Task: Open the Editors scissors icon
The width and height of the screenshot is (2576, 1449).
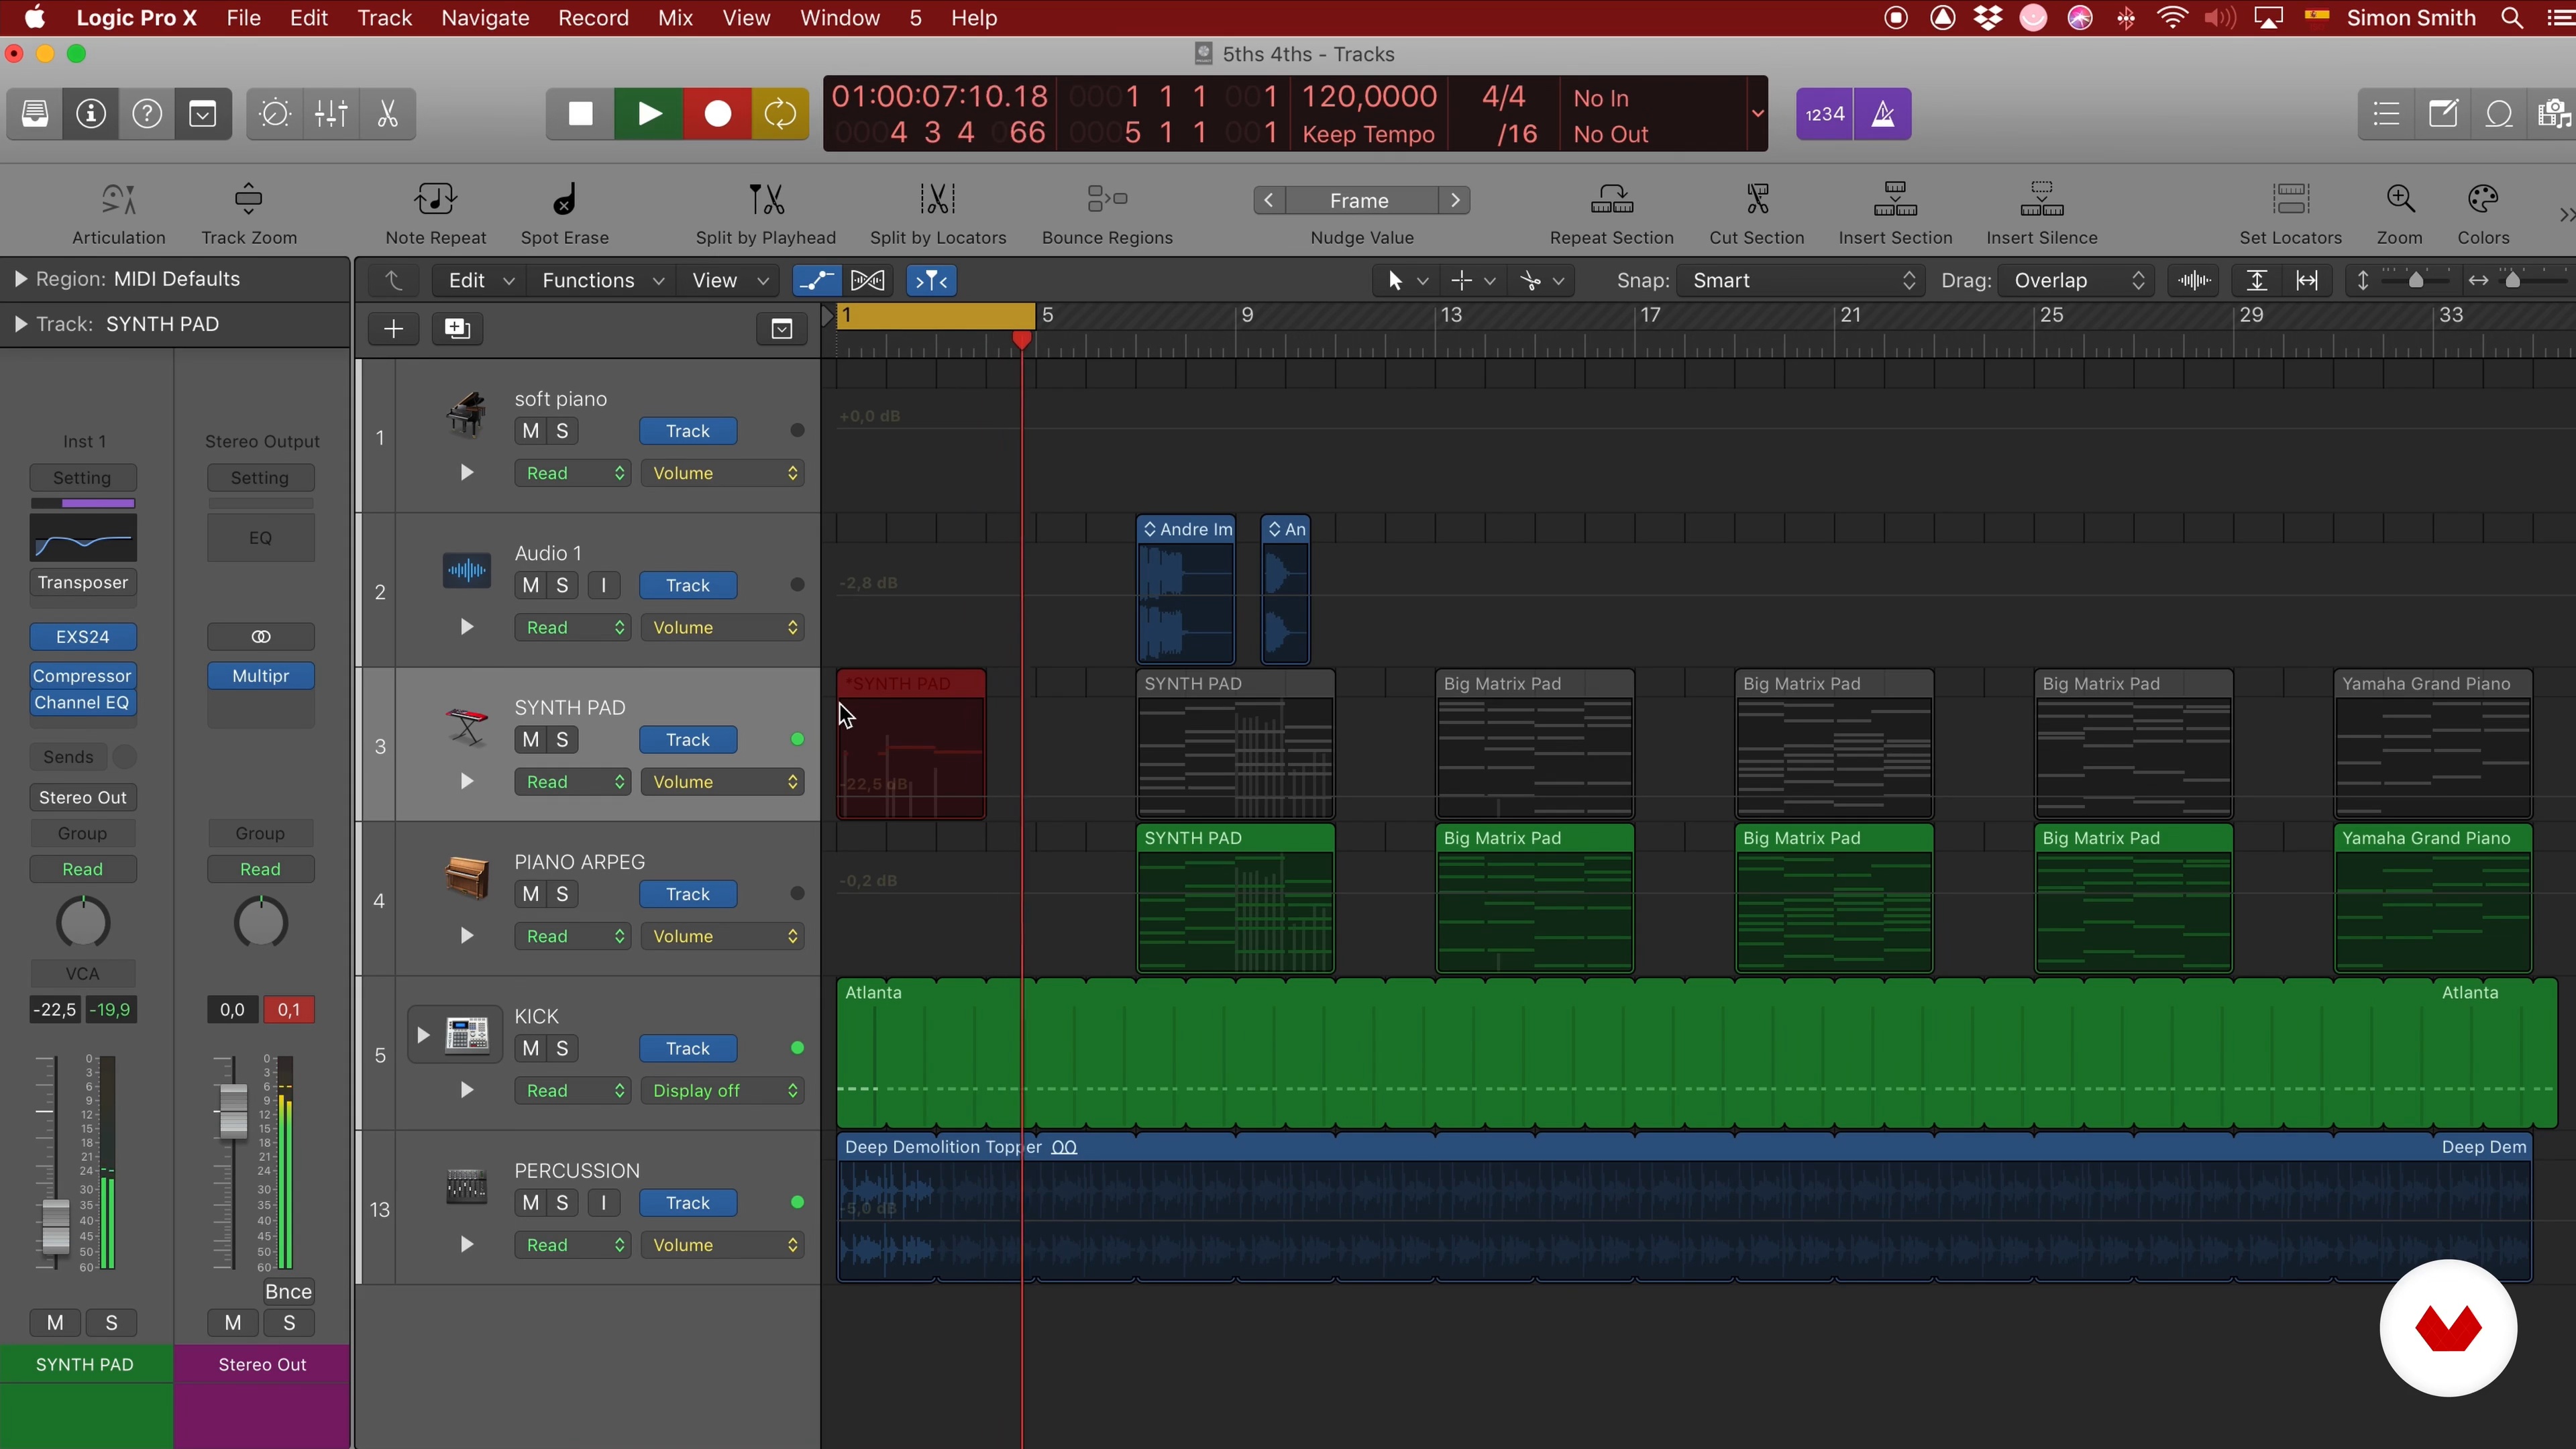Action: click(x=387, y=114)
